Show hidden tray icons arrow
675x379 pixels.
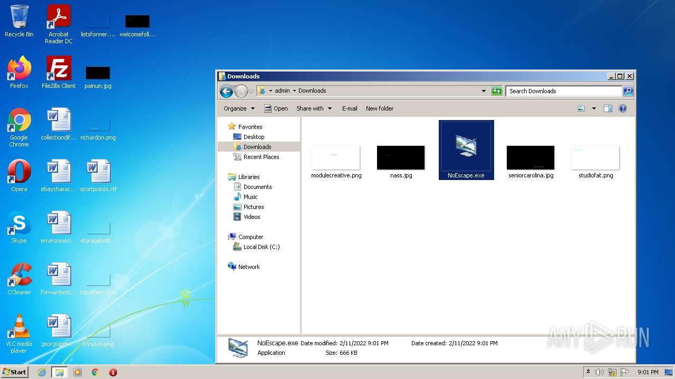coord(589,372)
